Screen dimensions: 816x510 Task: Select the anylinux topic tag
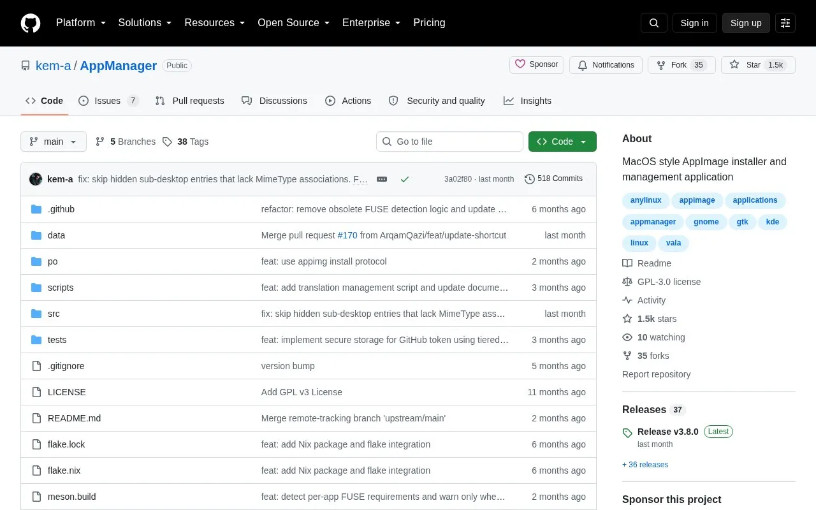pyautogui.click(x=646, y=201)
